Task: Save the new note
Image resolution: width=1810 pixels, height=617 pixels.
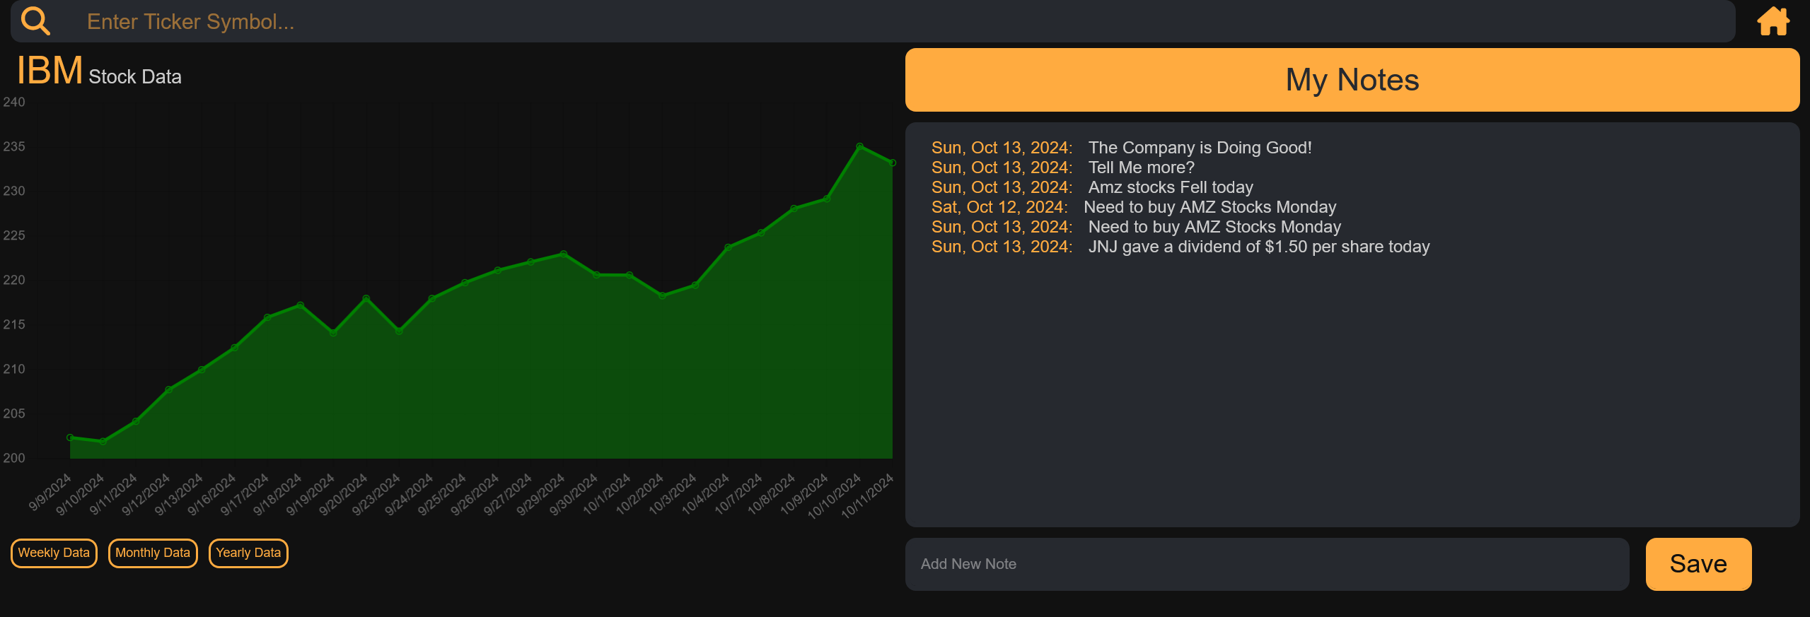Action: [x=1698, y=564]
